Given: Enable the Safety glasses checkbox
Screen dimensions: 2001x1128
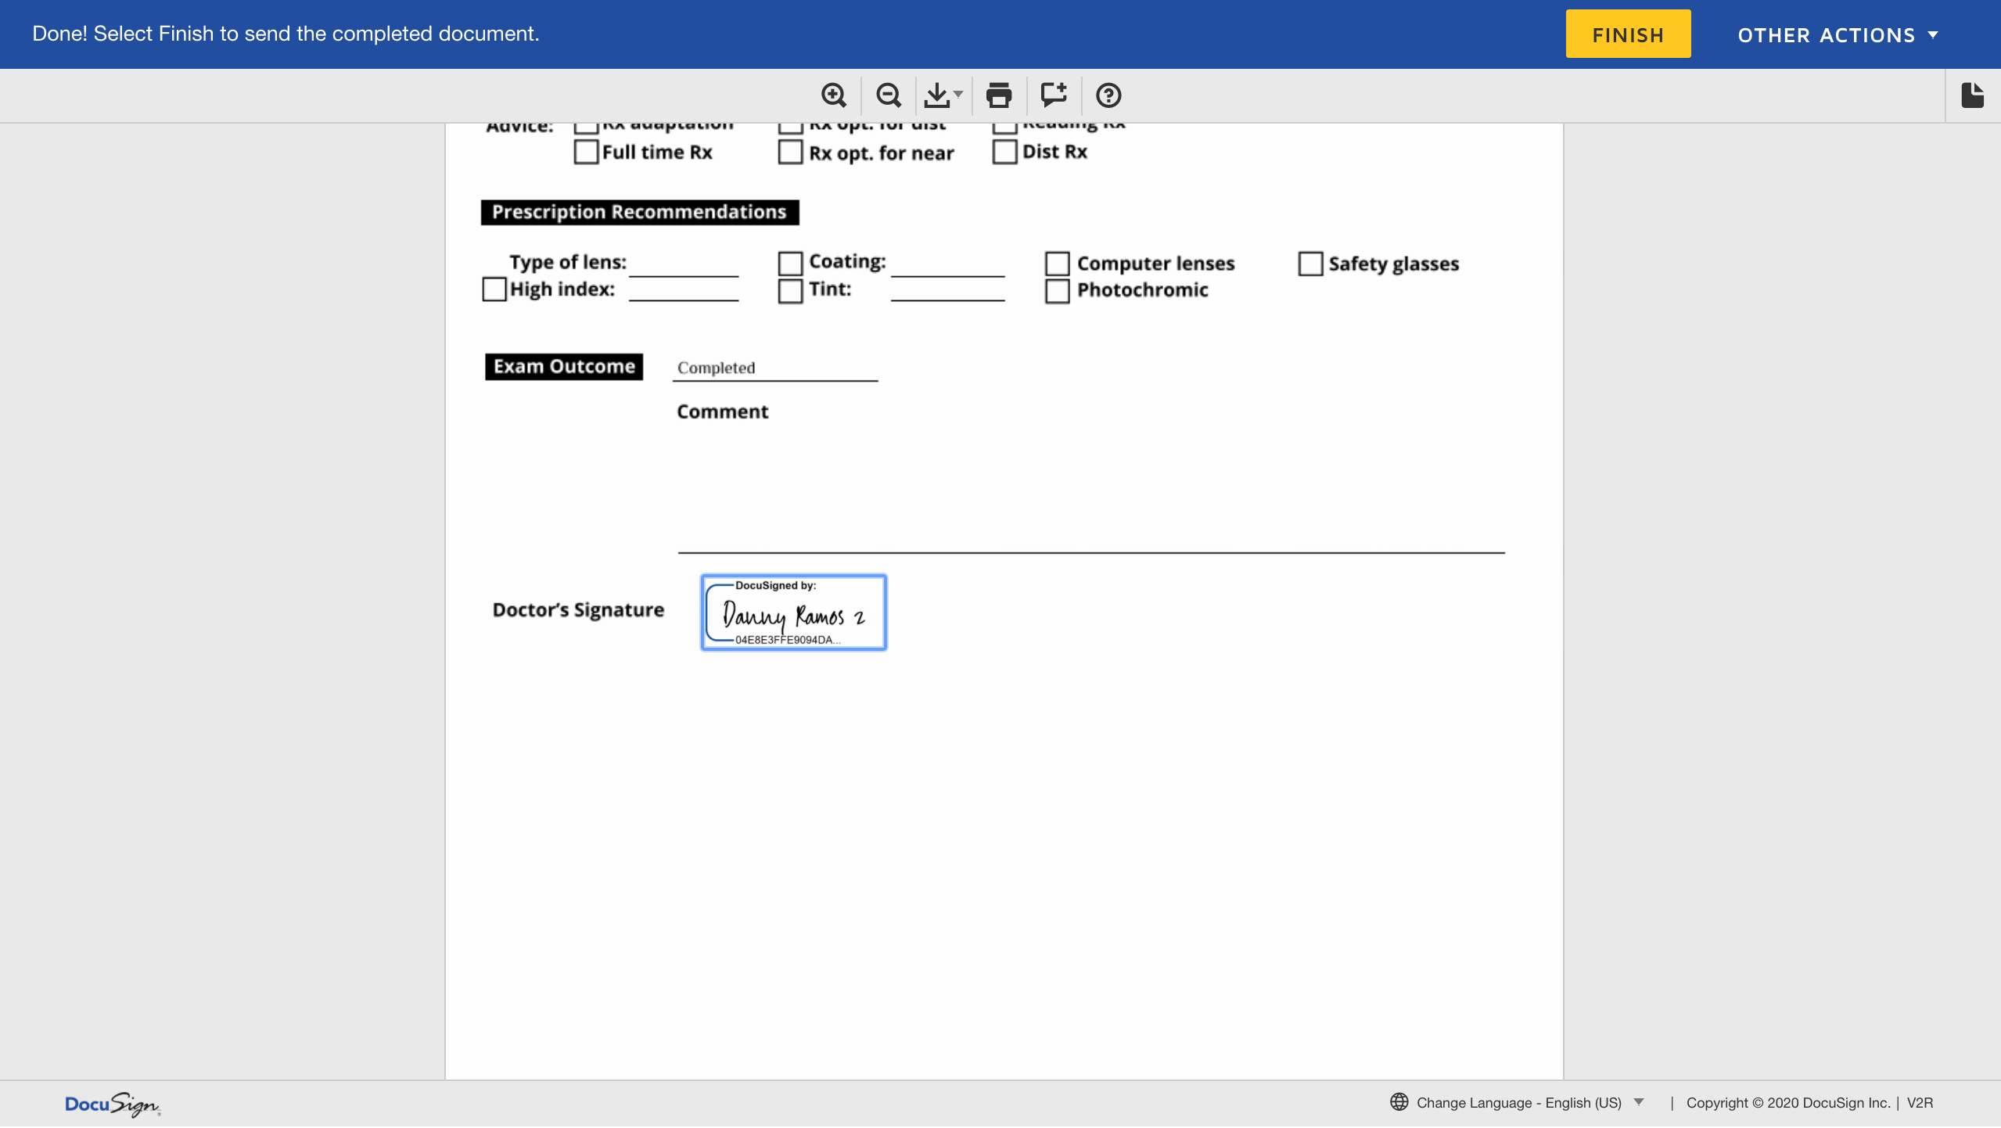Looking at the screenshot, I should tap(1310, 264).
